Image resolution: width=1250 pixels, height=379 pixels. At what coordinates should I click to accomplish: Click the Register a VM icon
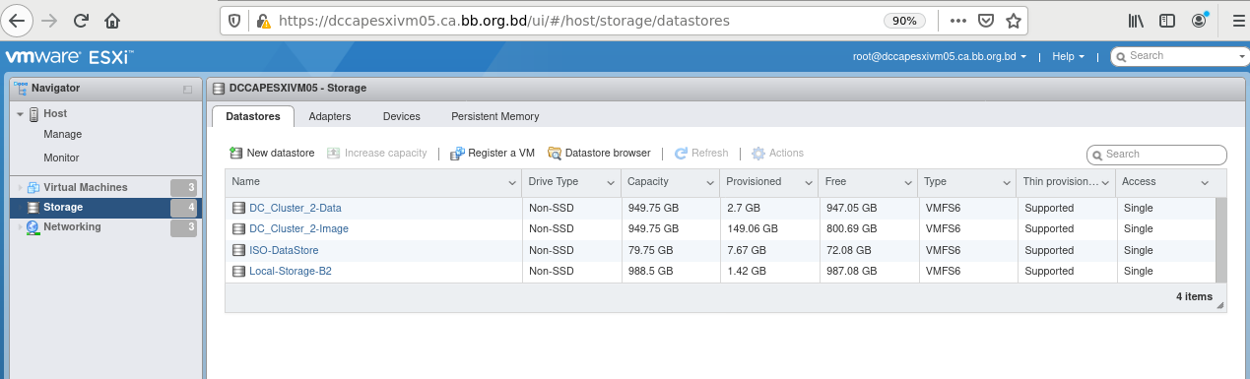click(457, 154)
